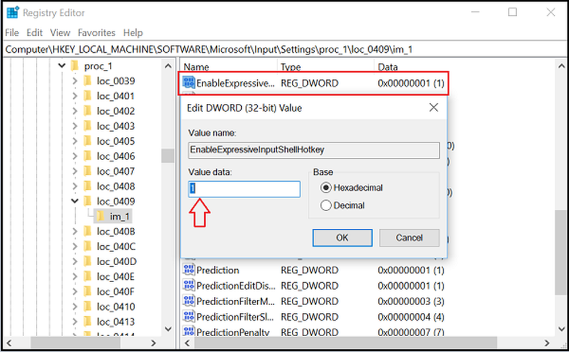Open the View menu
The image size is (569, 352).
(x=60, y=32)
